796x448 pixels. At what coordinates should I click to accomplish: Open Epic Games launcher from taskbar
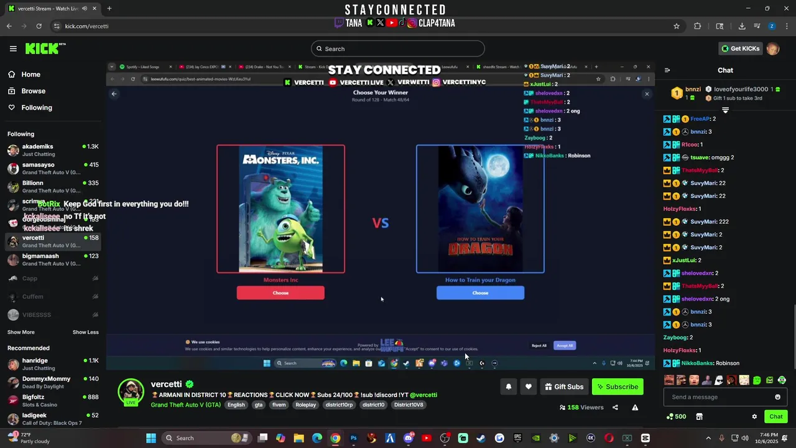(x=517, y=438)
